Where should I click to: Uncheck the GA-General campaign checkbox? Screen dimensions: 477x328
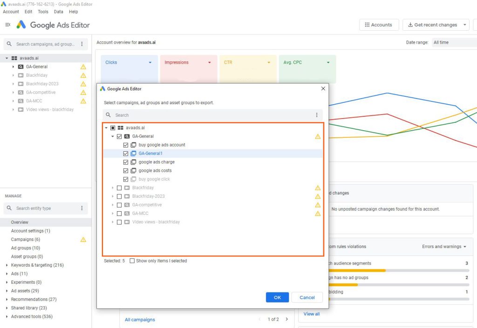click(119, 136)
